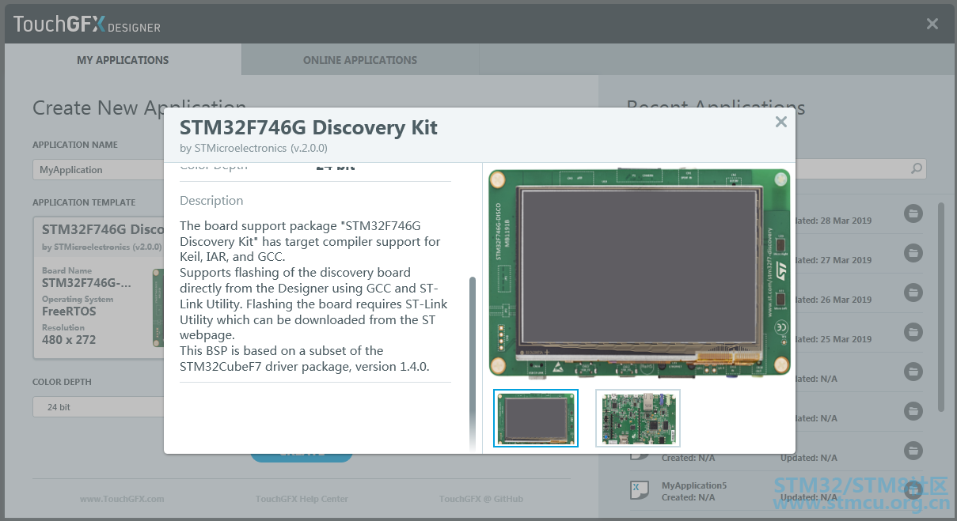The height and width of the screenshot is (521, 957).
Task: Open the TouchGFX Help Center link
Action: pyautogui.click(x=302, y=499)
